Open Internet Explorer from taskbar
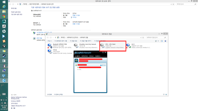Image resolution: width=198 pixels, height=111 pixels. click(x=4, y=7)
